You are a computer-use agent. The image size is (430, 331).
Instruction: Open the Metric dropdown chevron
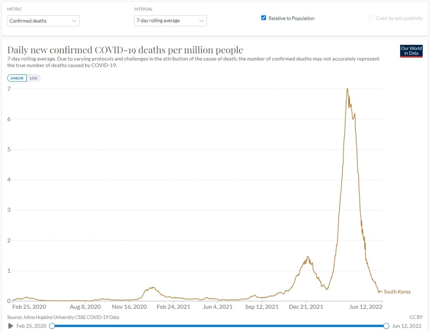pyautogui.click(x=74, y=21)
